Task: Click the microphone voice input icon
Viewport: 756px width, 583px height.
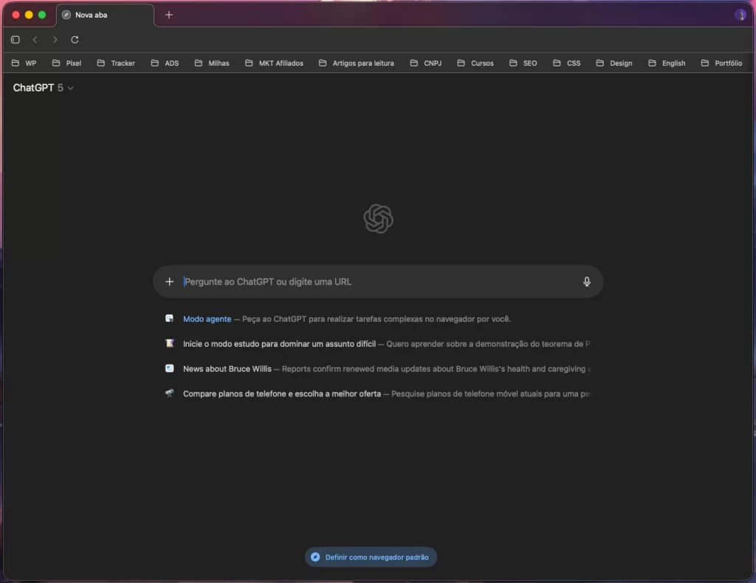Action: pos(587,282)
